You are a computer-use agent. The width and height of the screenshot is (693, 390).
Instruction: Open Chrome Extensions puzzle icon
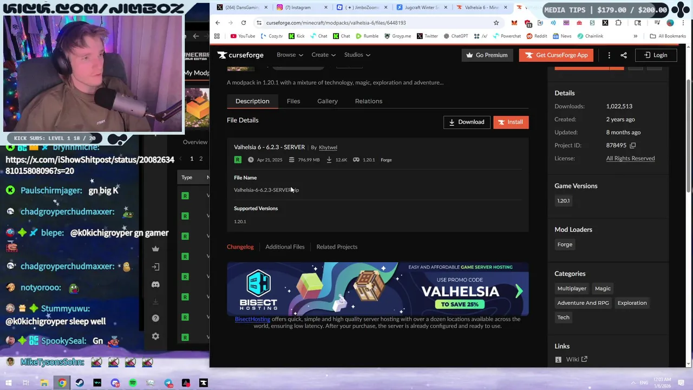[x=618, y=23]
